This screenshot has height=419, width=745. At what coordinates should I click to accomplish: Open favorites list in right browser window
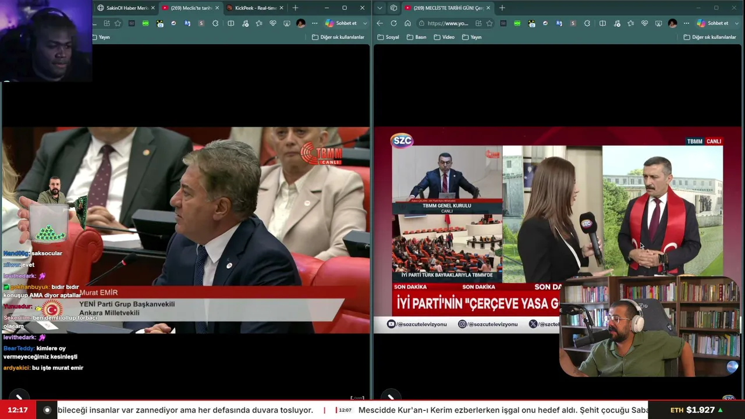click(x=630, y=23)
